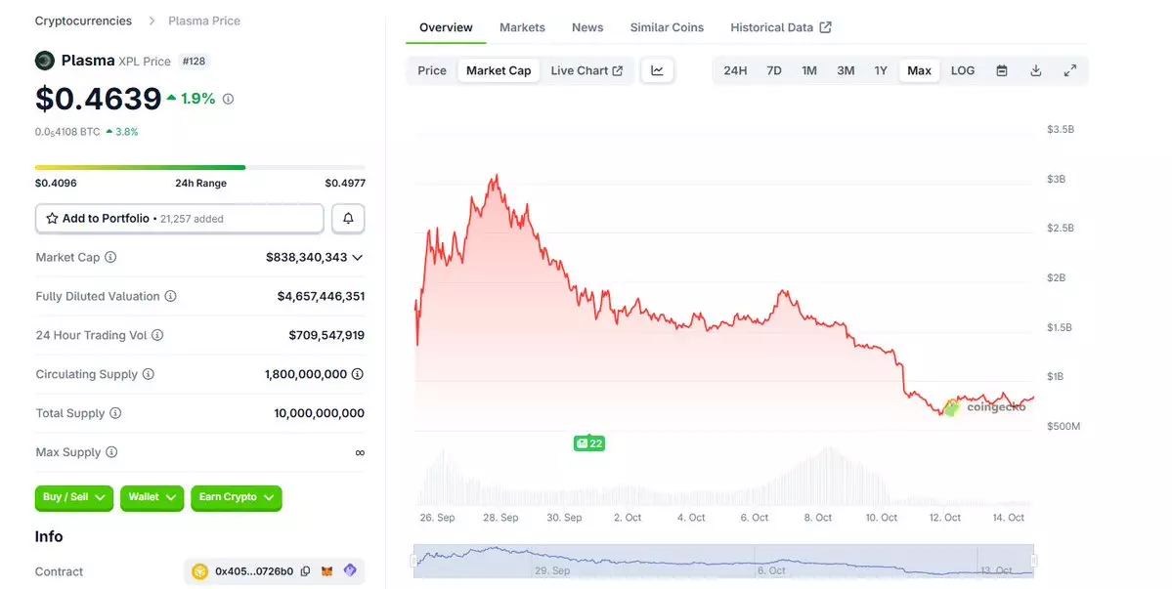Copy the contract address
Viewport: 1172px width, 589px height.
306,571
